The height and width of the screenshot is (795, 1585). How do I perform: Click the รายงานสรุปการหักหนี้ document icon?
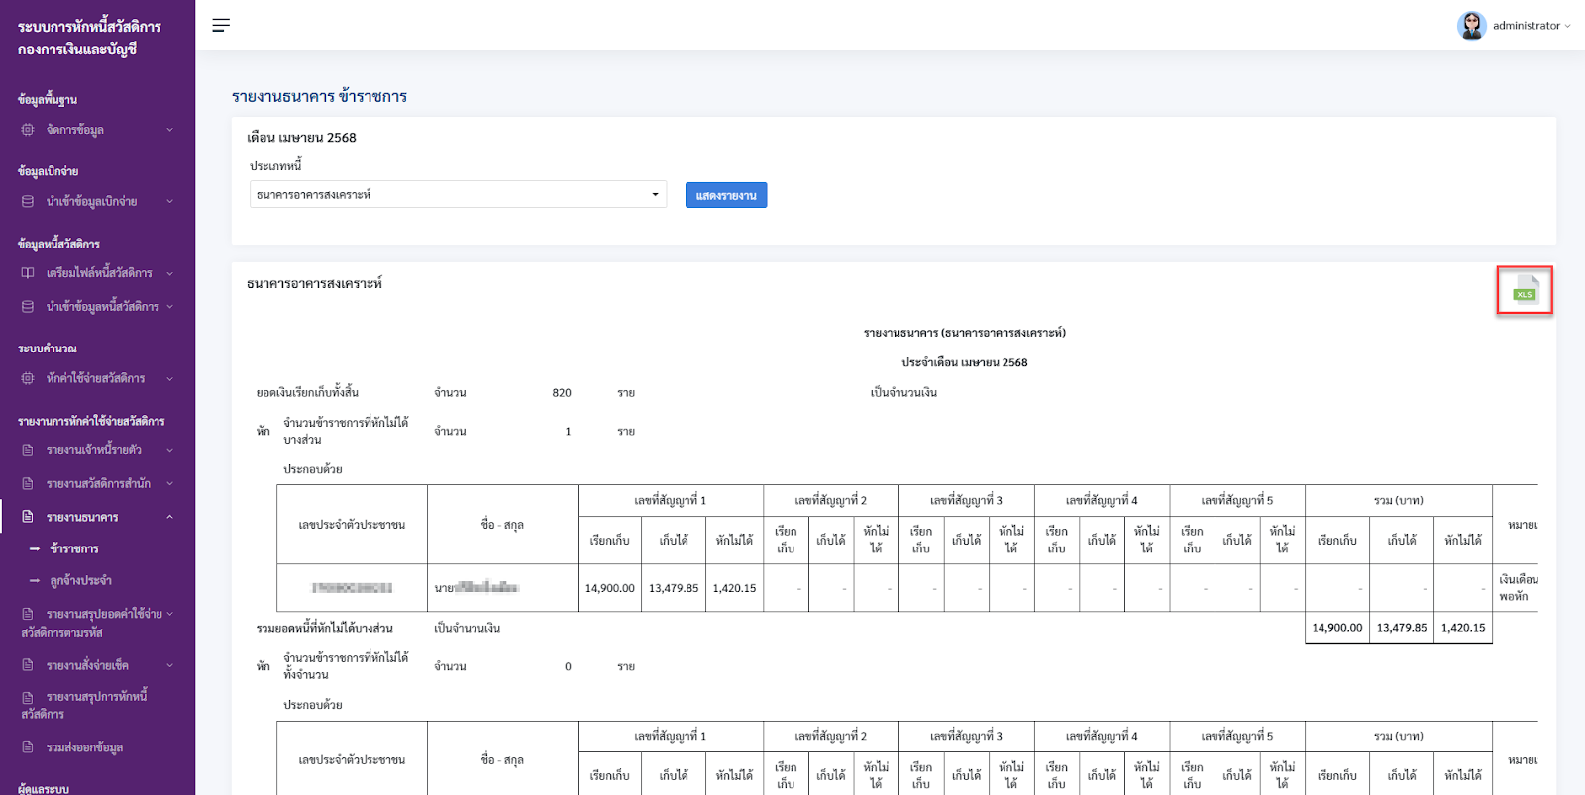tap(28, 698)
